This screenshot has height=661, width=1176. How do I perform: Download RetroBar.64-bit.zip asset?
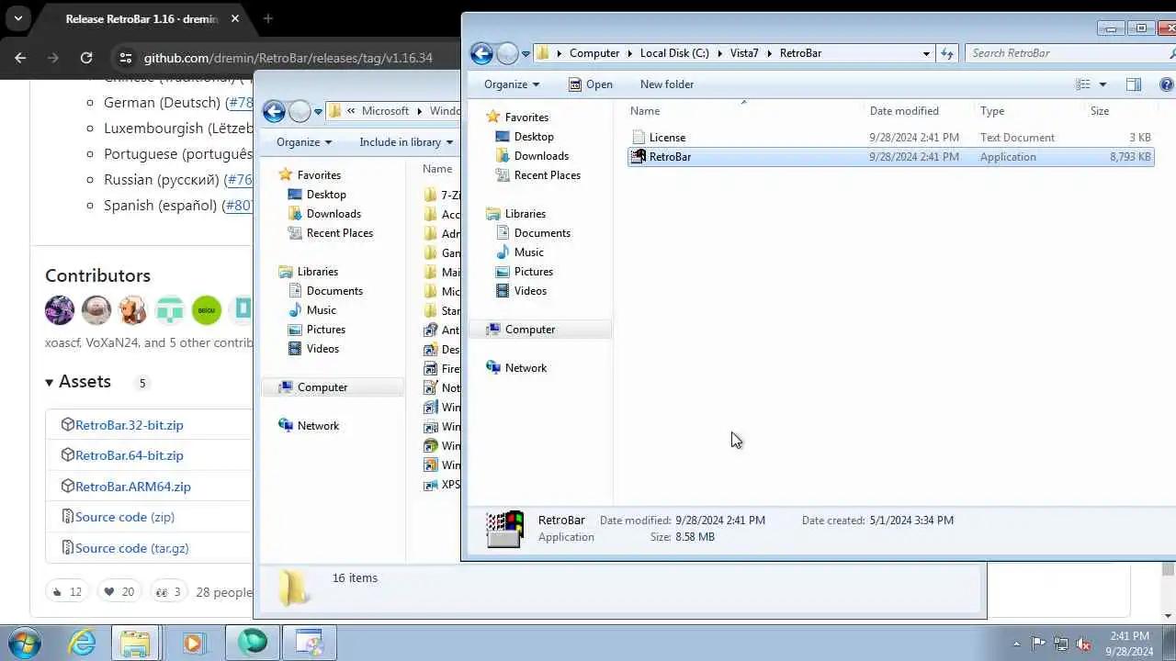[130, 455]
